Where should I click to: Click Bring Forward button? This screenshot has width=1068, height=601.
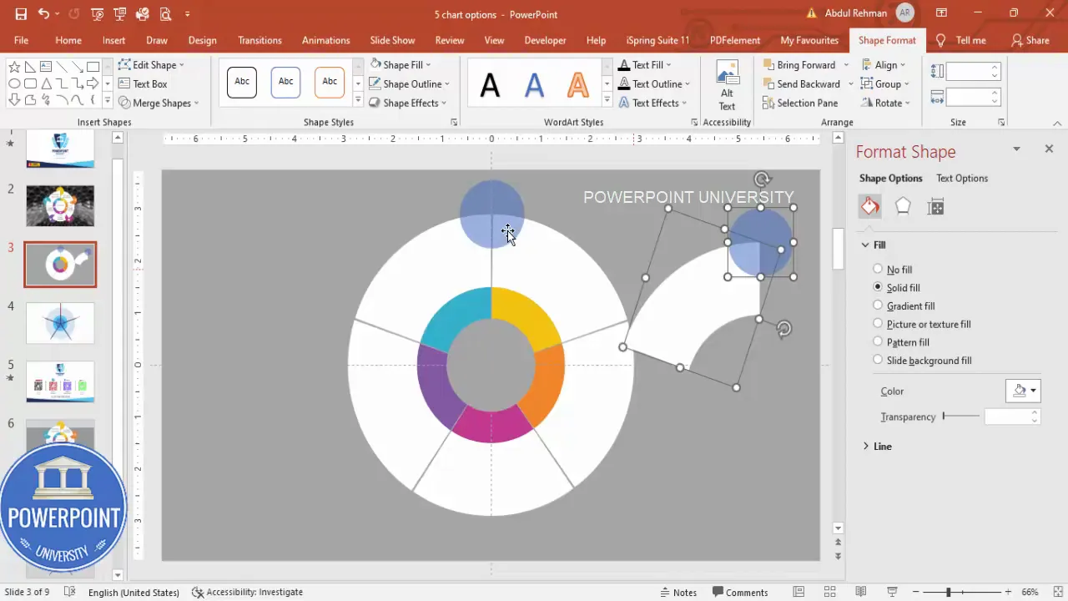click(x=798, y=64)
